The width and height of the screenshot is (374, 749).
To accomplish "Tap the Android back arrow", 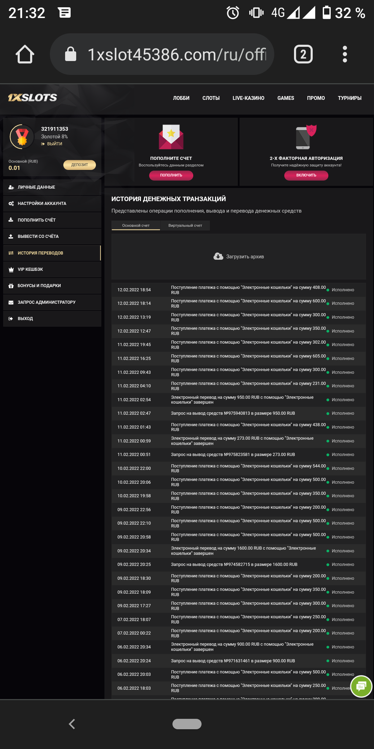I will point(72,724).
